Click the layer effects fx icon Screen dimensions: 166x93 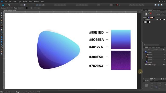tap(155, 79)
